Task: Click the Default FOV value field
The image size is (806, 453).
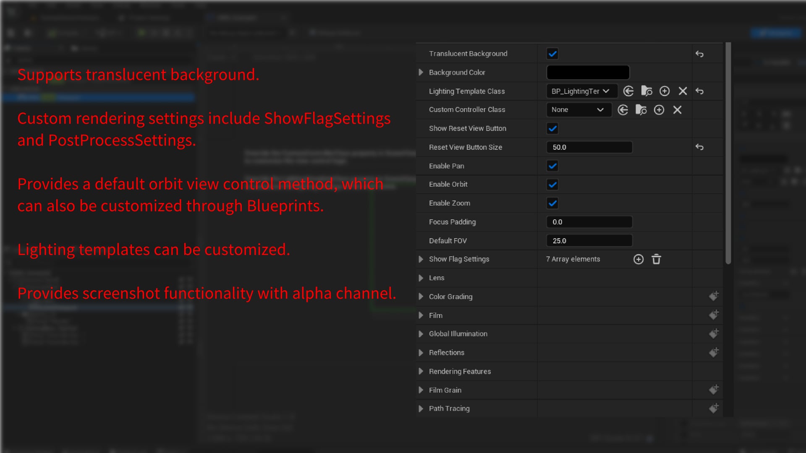Action: (x=589, y=241)
